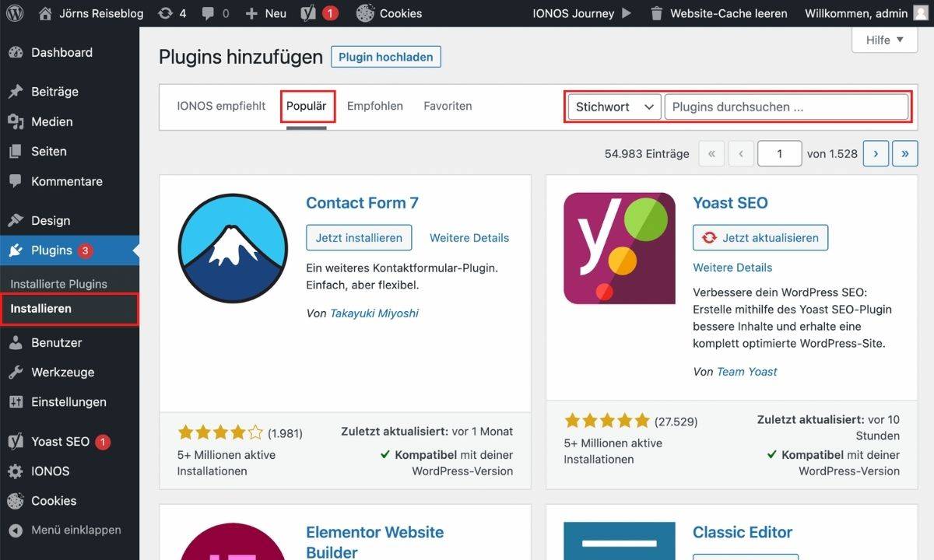Click the home icon beside Jörns Reiseblog
934x560 pixels.
(45, 13)
